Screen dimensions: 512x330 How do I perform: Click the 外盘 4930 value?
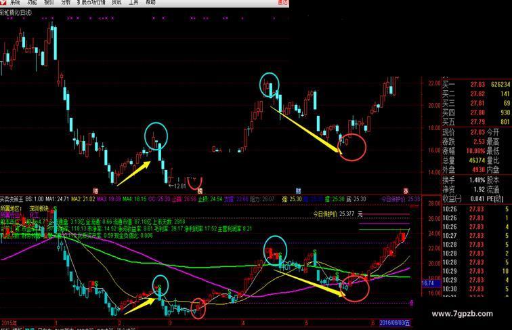click(x=478, y=169)
